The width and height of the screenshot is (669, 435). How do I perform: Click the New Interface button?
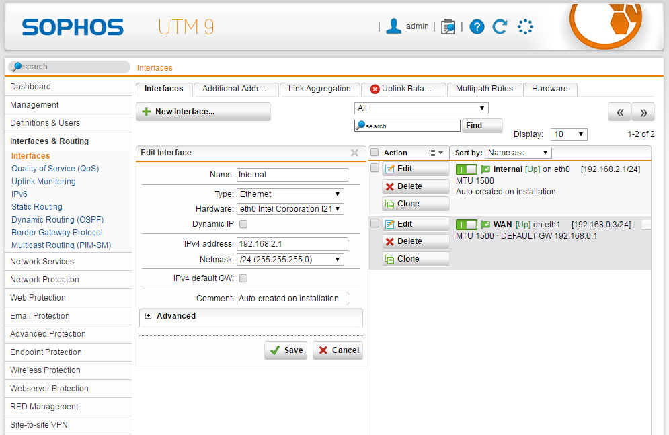pos(203,112)
